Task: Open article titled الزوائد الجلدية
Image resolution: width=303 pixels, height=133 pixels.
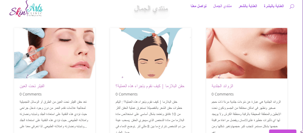Action: [x=222, y=86]
